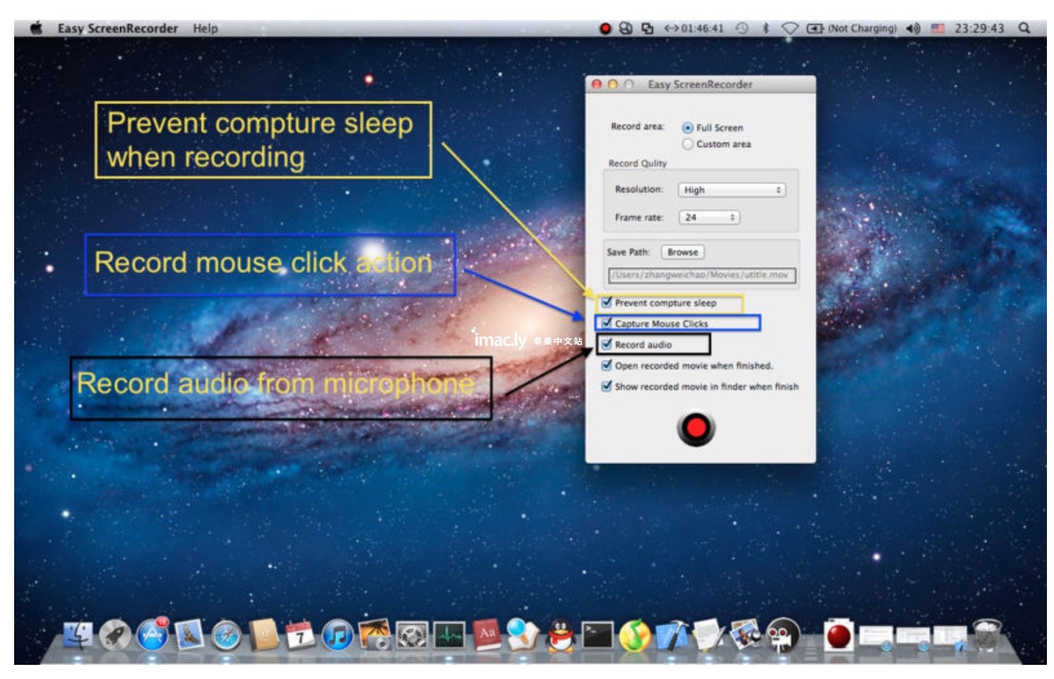Open System Preferences gear icon in Dock
This screenshot has width=1054, height=679.
(x=412, y=635)
